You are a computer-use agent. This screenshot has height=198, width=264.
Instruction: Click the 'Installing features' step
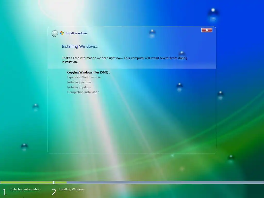click(x=79, y=82)
